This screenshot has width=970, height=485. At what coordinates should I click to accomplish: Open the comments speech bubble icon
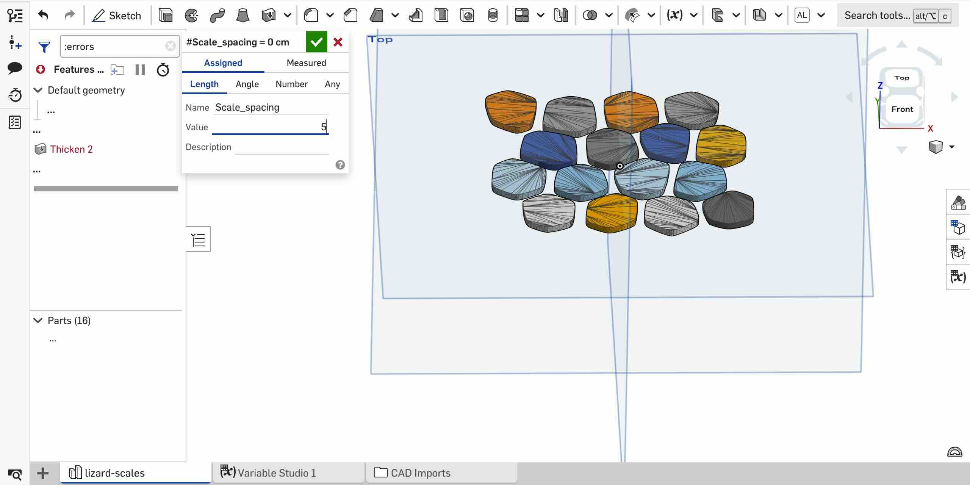click(x=15, y=68)
